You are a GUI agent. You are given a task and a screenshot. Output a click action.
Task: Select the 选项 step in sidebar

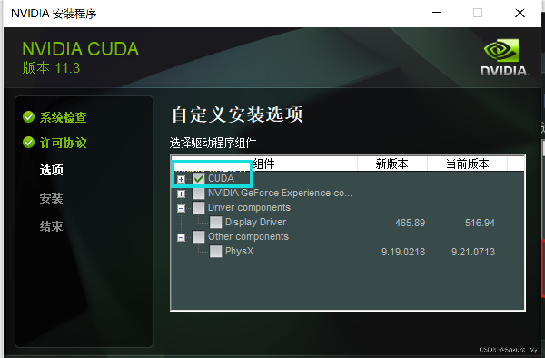point(51,170)
